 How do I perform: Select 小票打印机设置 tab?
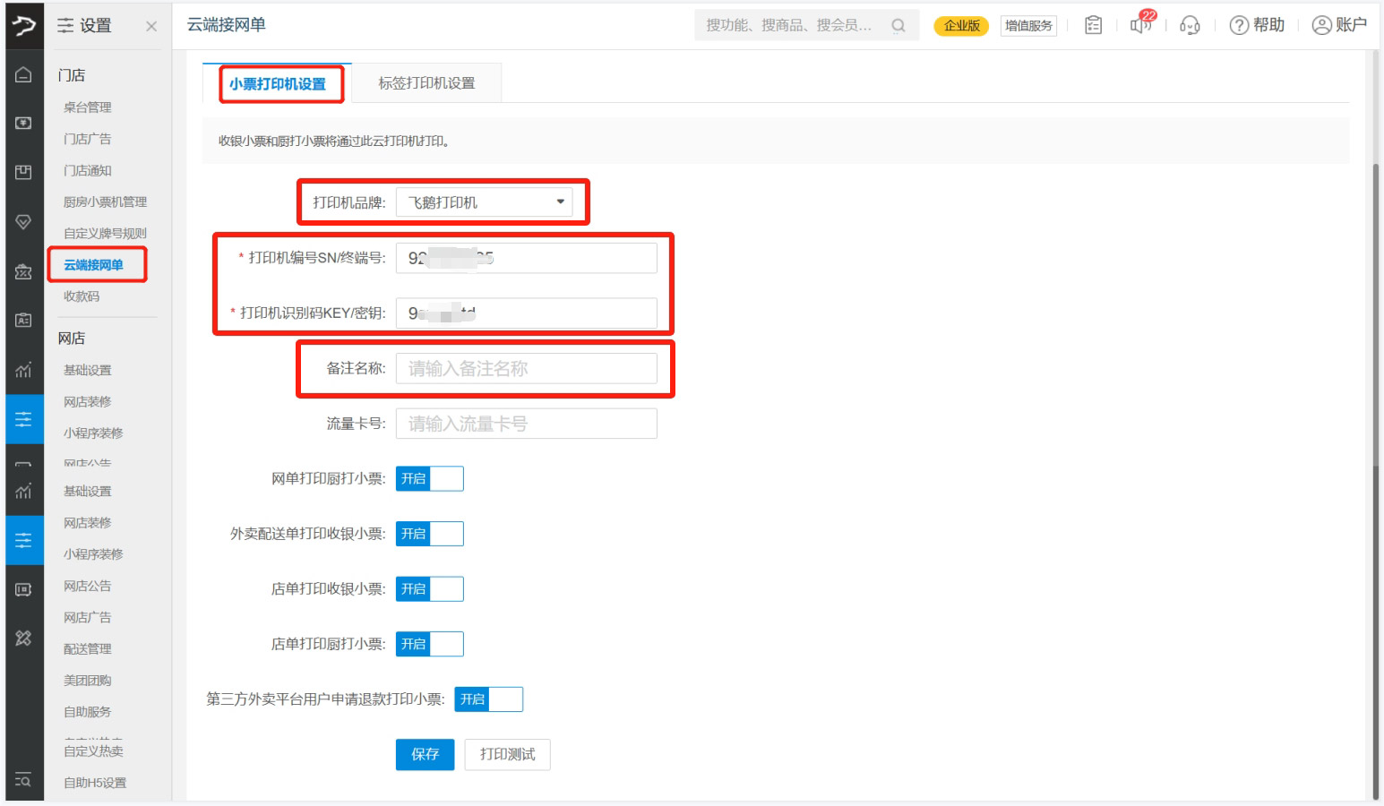[x=278, y=84]
